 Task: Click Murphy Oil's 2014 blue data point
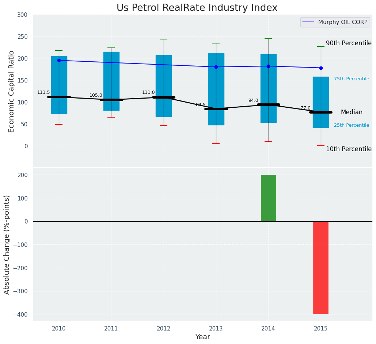click(268, 66)
